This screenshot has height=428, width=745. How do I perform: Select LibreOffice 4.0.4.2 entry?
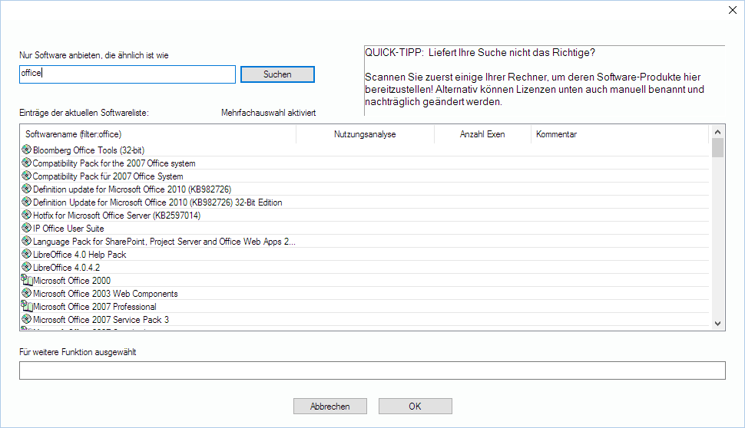click(x=67, y=268)
